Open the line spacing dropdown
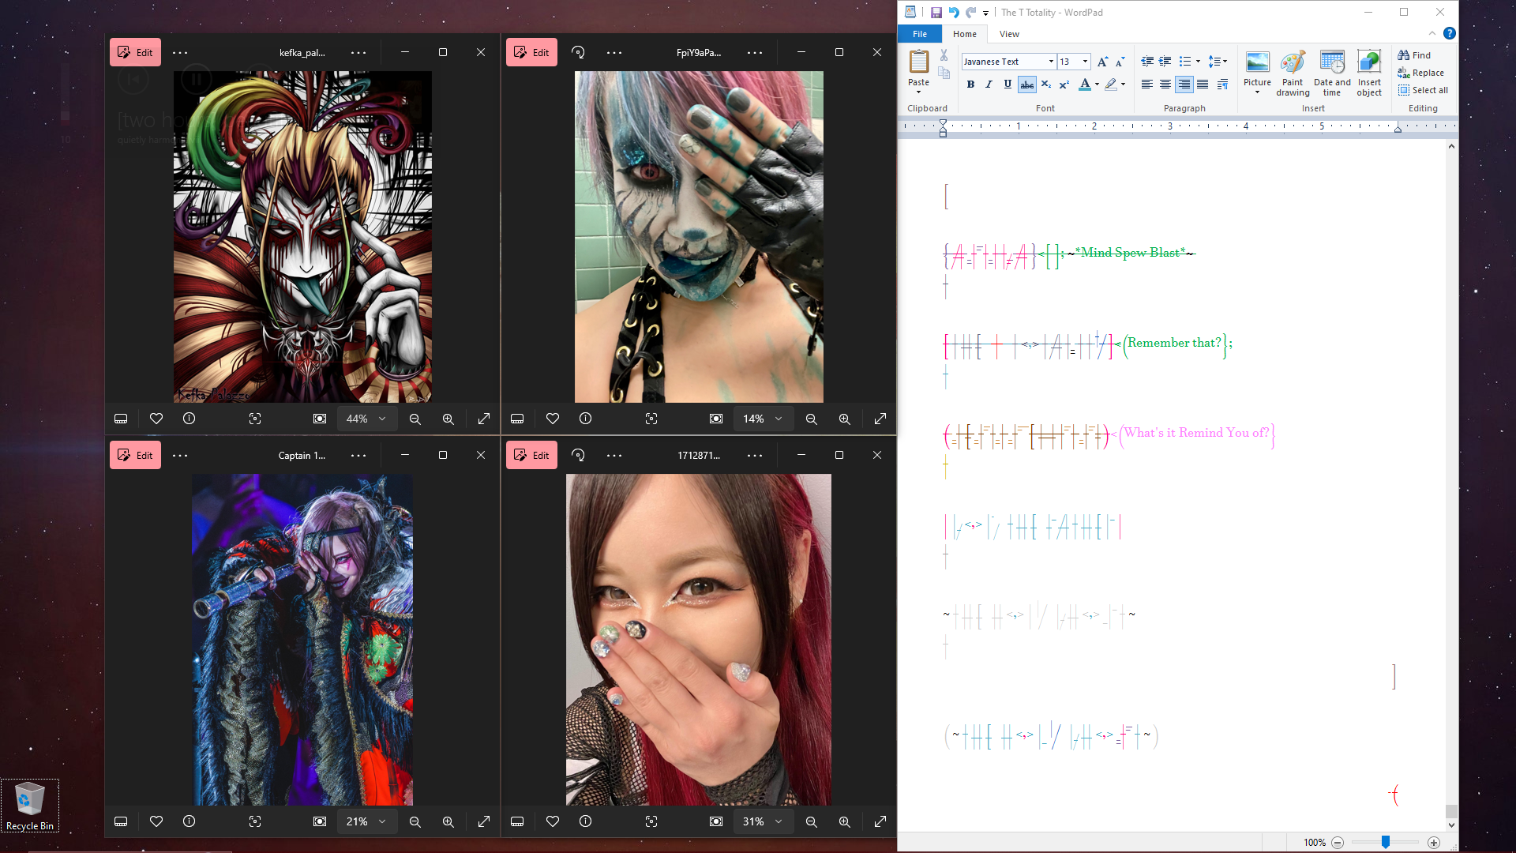The height and width of the screenshot is (853, 1516). point(1224,62)
